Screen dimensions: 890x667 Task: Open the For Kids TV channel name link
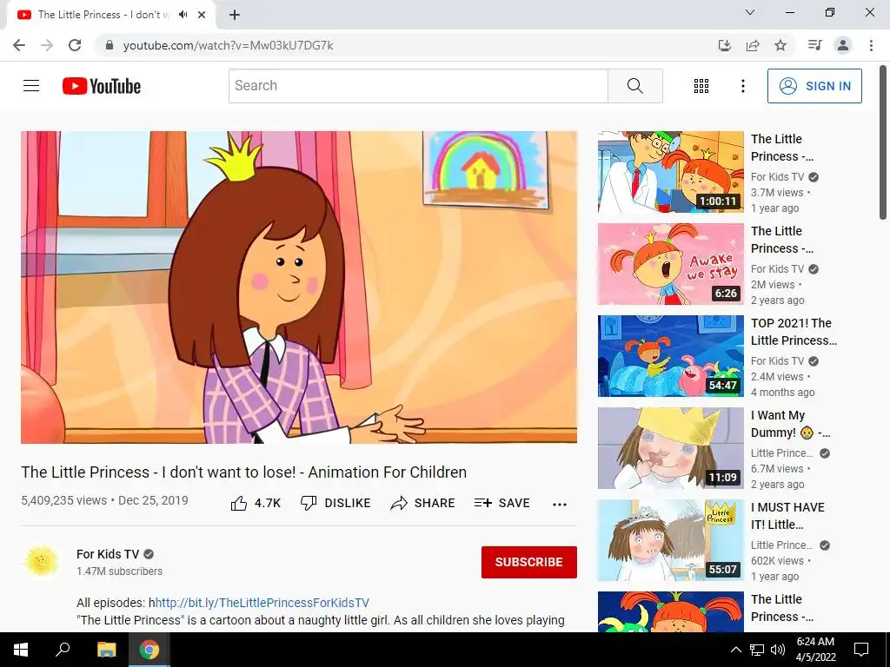point(108,554)
